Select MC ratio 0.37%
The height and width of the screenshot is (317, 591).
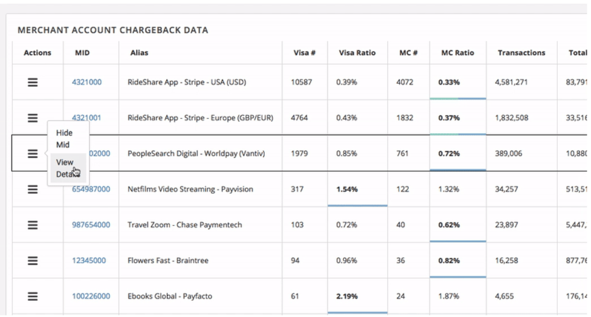pos(449,118)
